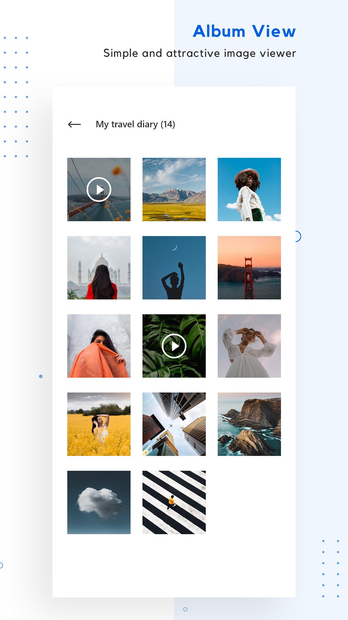Open the mountain and yellow meadow photo
Viewport: 348px width, 620px height.
coord(174,190)
